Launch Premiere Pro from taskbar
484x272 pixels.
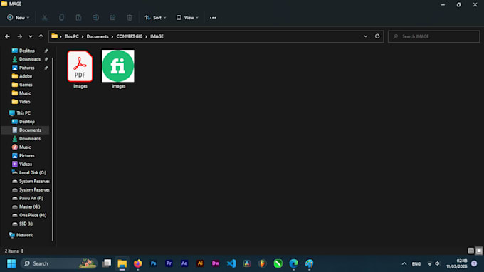(169, 263)
